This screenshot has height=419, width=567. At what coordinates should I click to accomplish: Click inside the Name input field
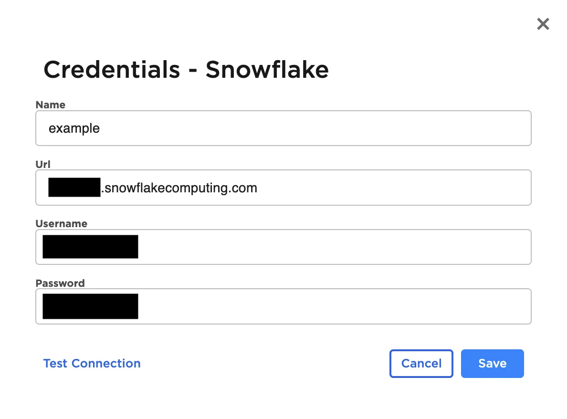283,128
